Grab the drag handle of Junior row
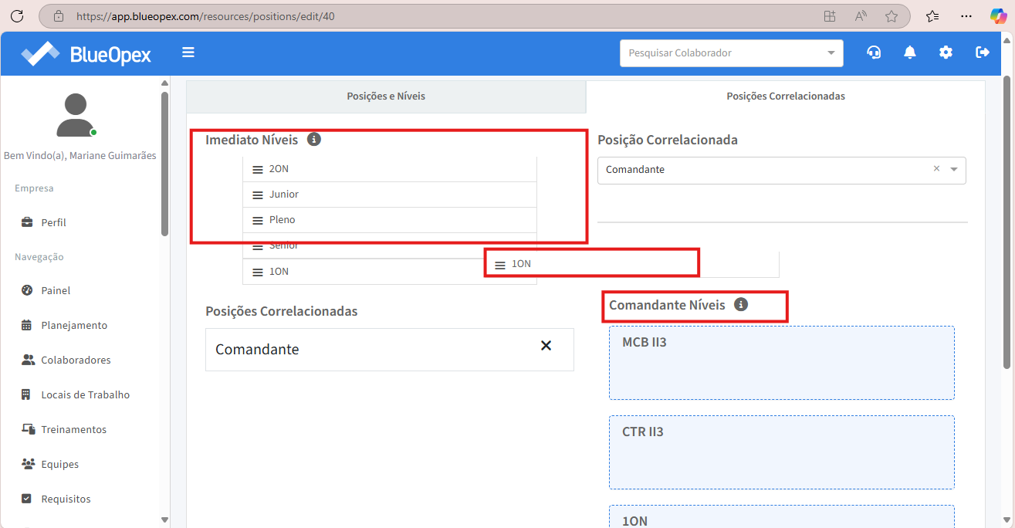The image size is (1015, 528). tap(258, 195)
